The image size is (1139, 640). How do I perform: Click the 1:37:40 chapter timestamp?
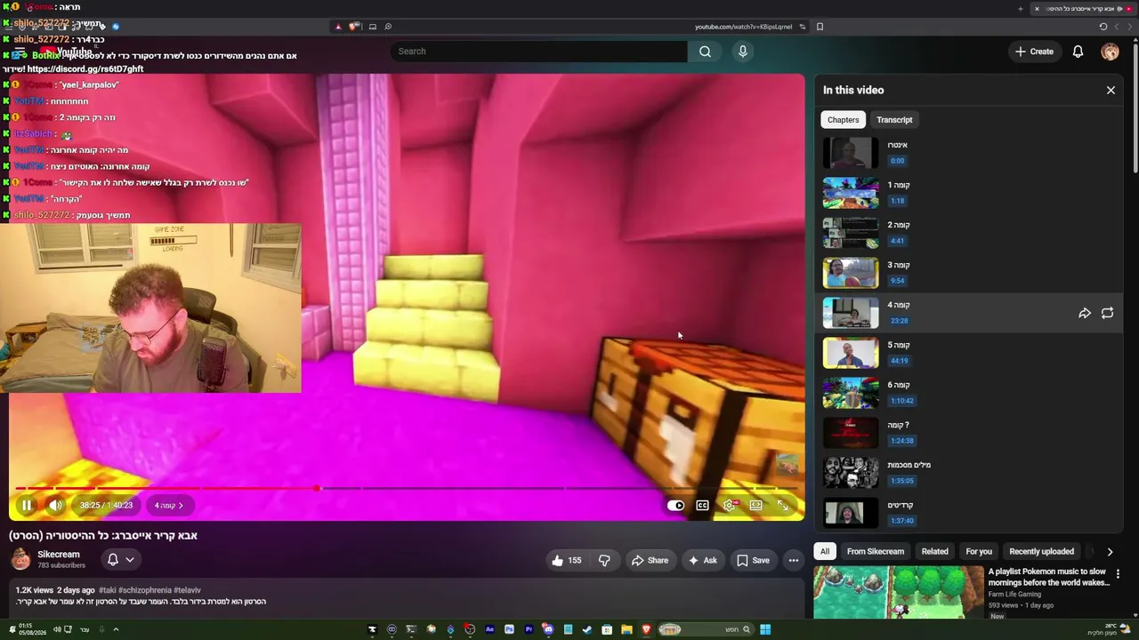click(901, 521)
